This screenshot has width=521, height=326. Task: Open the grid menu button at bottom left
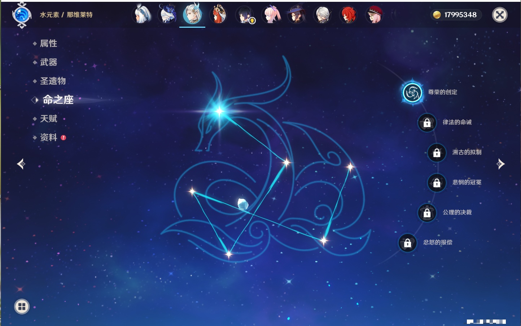(22, 307)
